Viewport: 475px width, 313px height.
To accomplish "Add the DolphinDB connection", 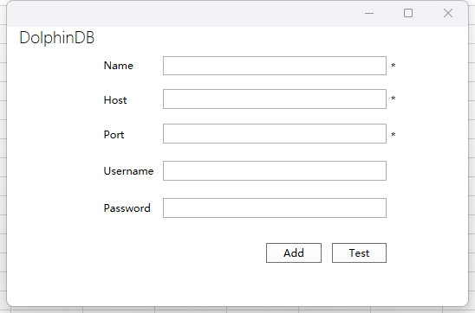I will tap(294, 252).
